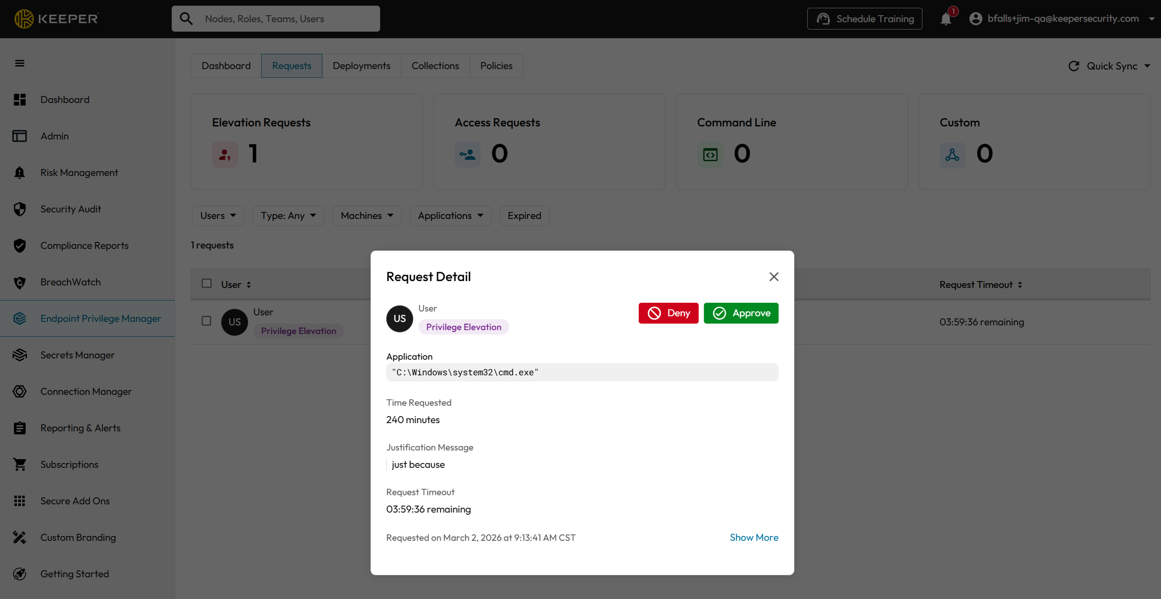
Task: Click the account avatar icon
Action: 976,19
